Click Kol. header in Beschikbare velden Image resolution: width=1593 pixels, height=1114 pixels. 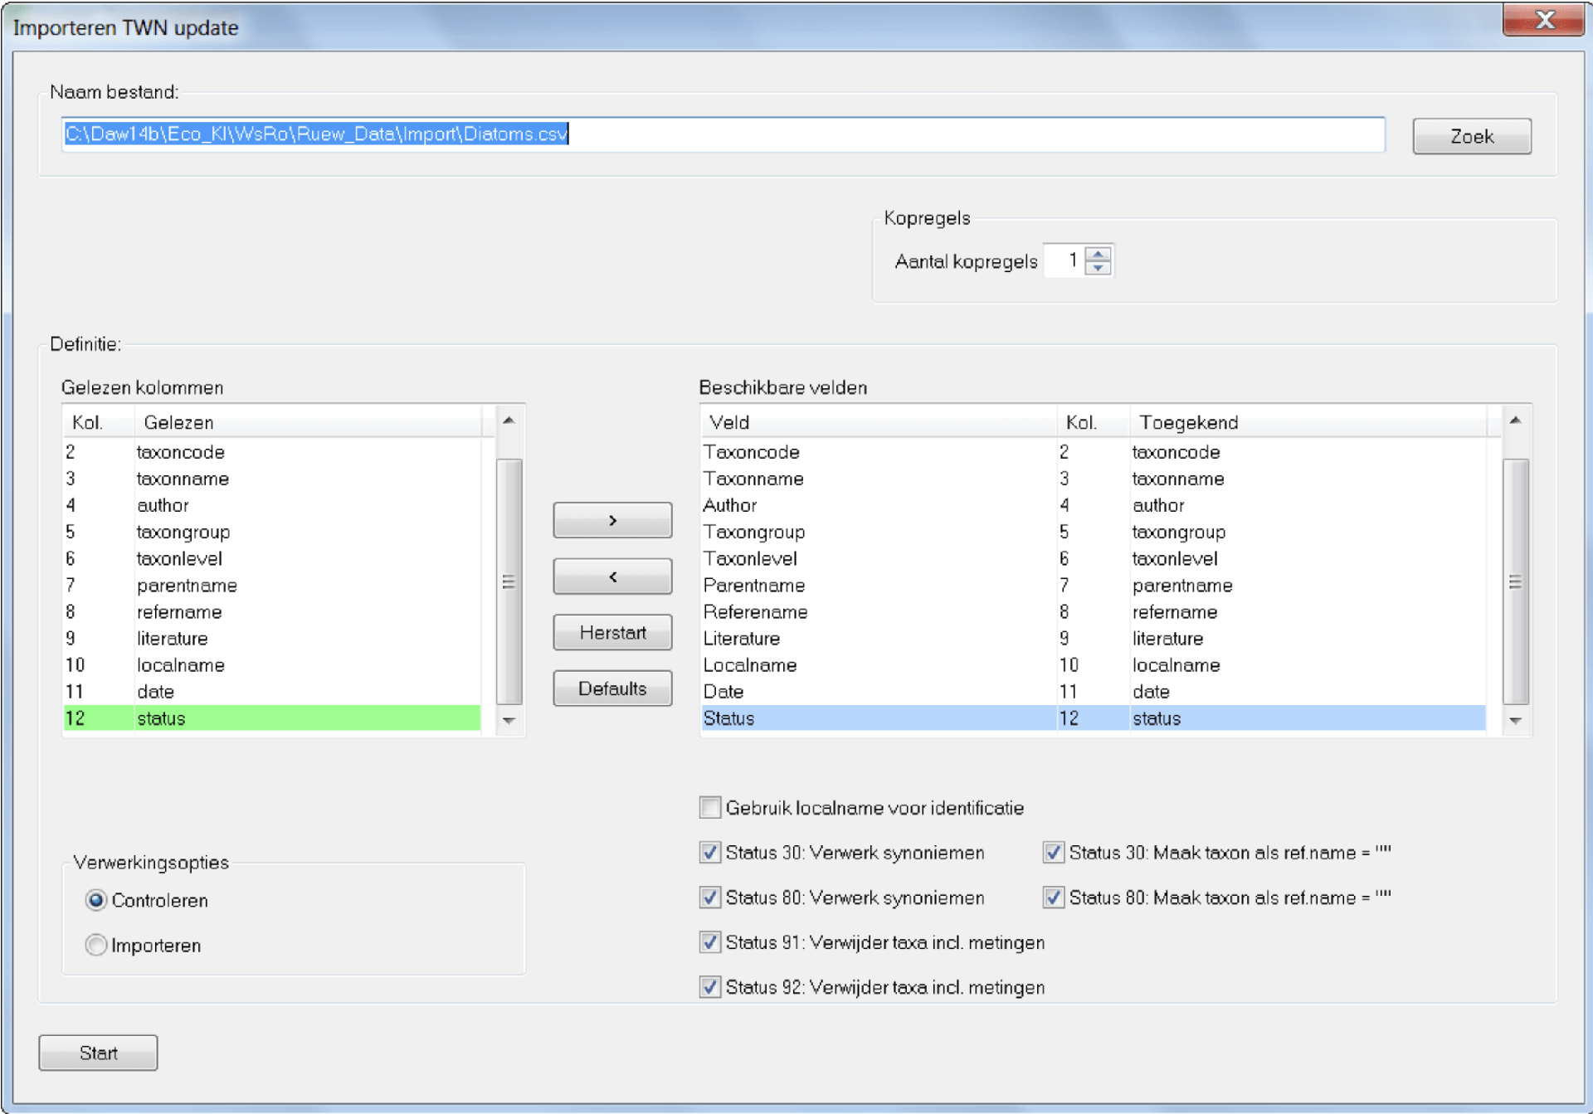pyautogui.click(x=1094, y=422)
